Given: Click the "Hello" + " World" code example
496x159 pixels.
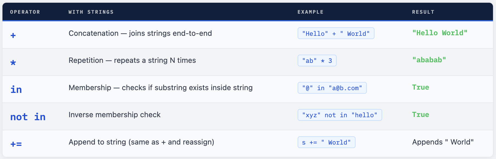Looking at the screenshot, I should (x=336, y=33).
